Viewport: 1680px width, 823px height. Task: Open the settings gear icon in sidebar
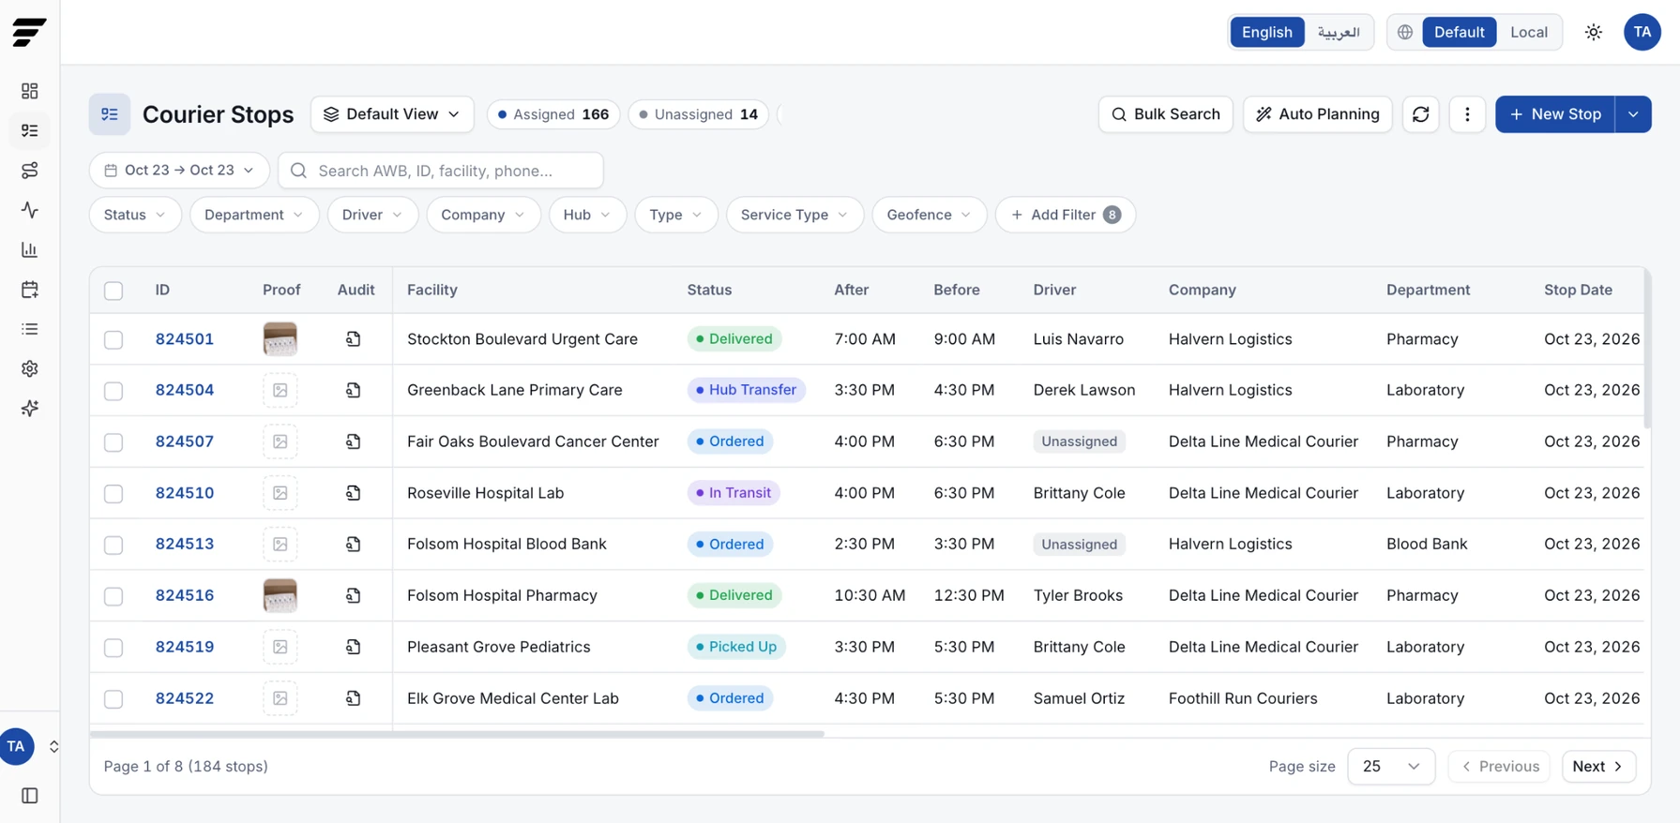pos(30,368)
